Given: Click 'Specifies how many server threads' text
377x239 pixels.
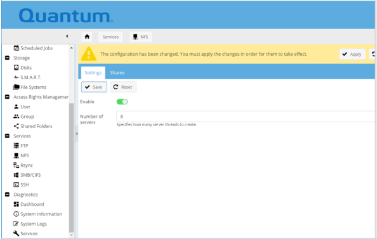Looking at the screenshot, I should point(157,124).
